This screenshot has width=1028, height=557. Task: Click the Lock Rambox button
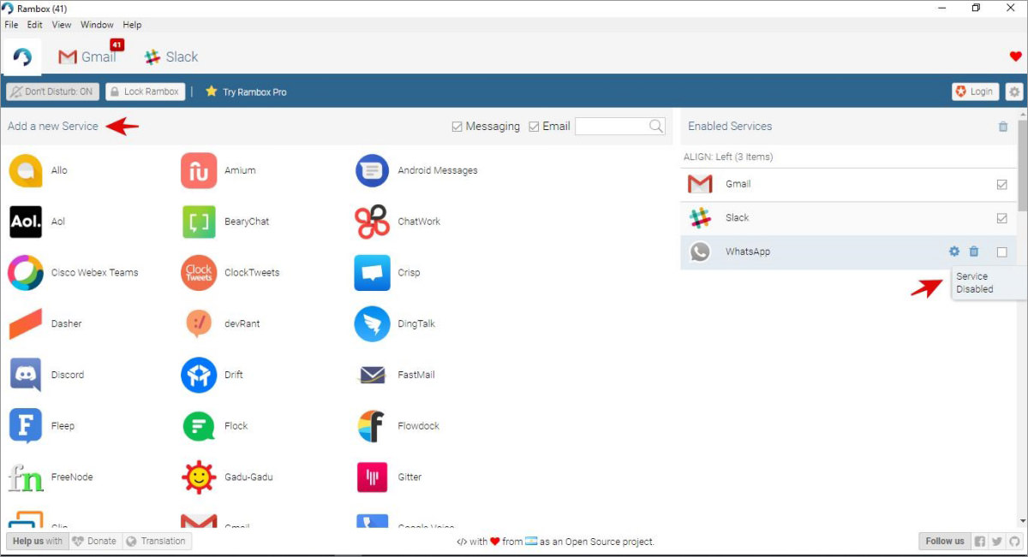point(145,92)
